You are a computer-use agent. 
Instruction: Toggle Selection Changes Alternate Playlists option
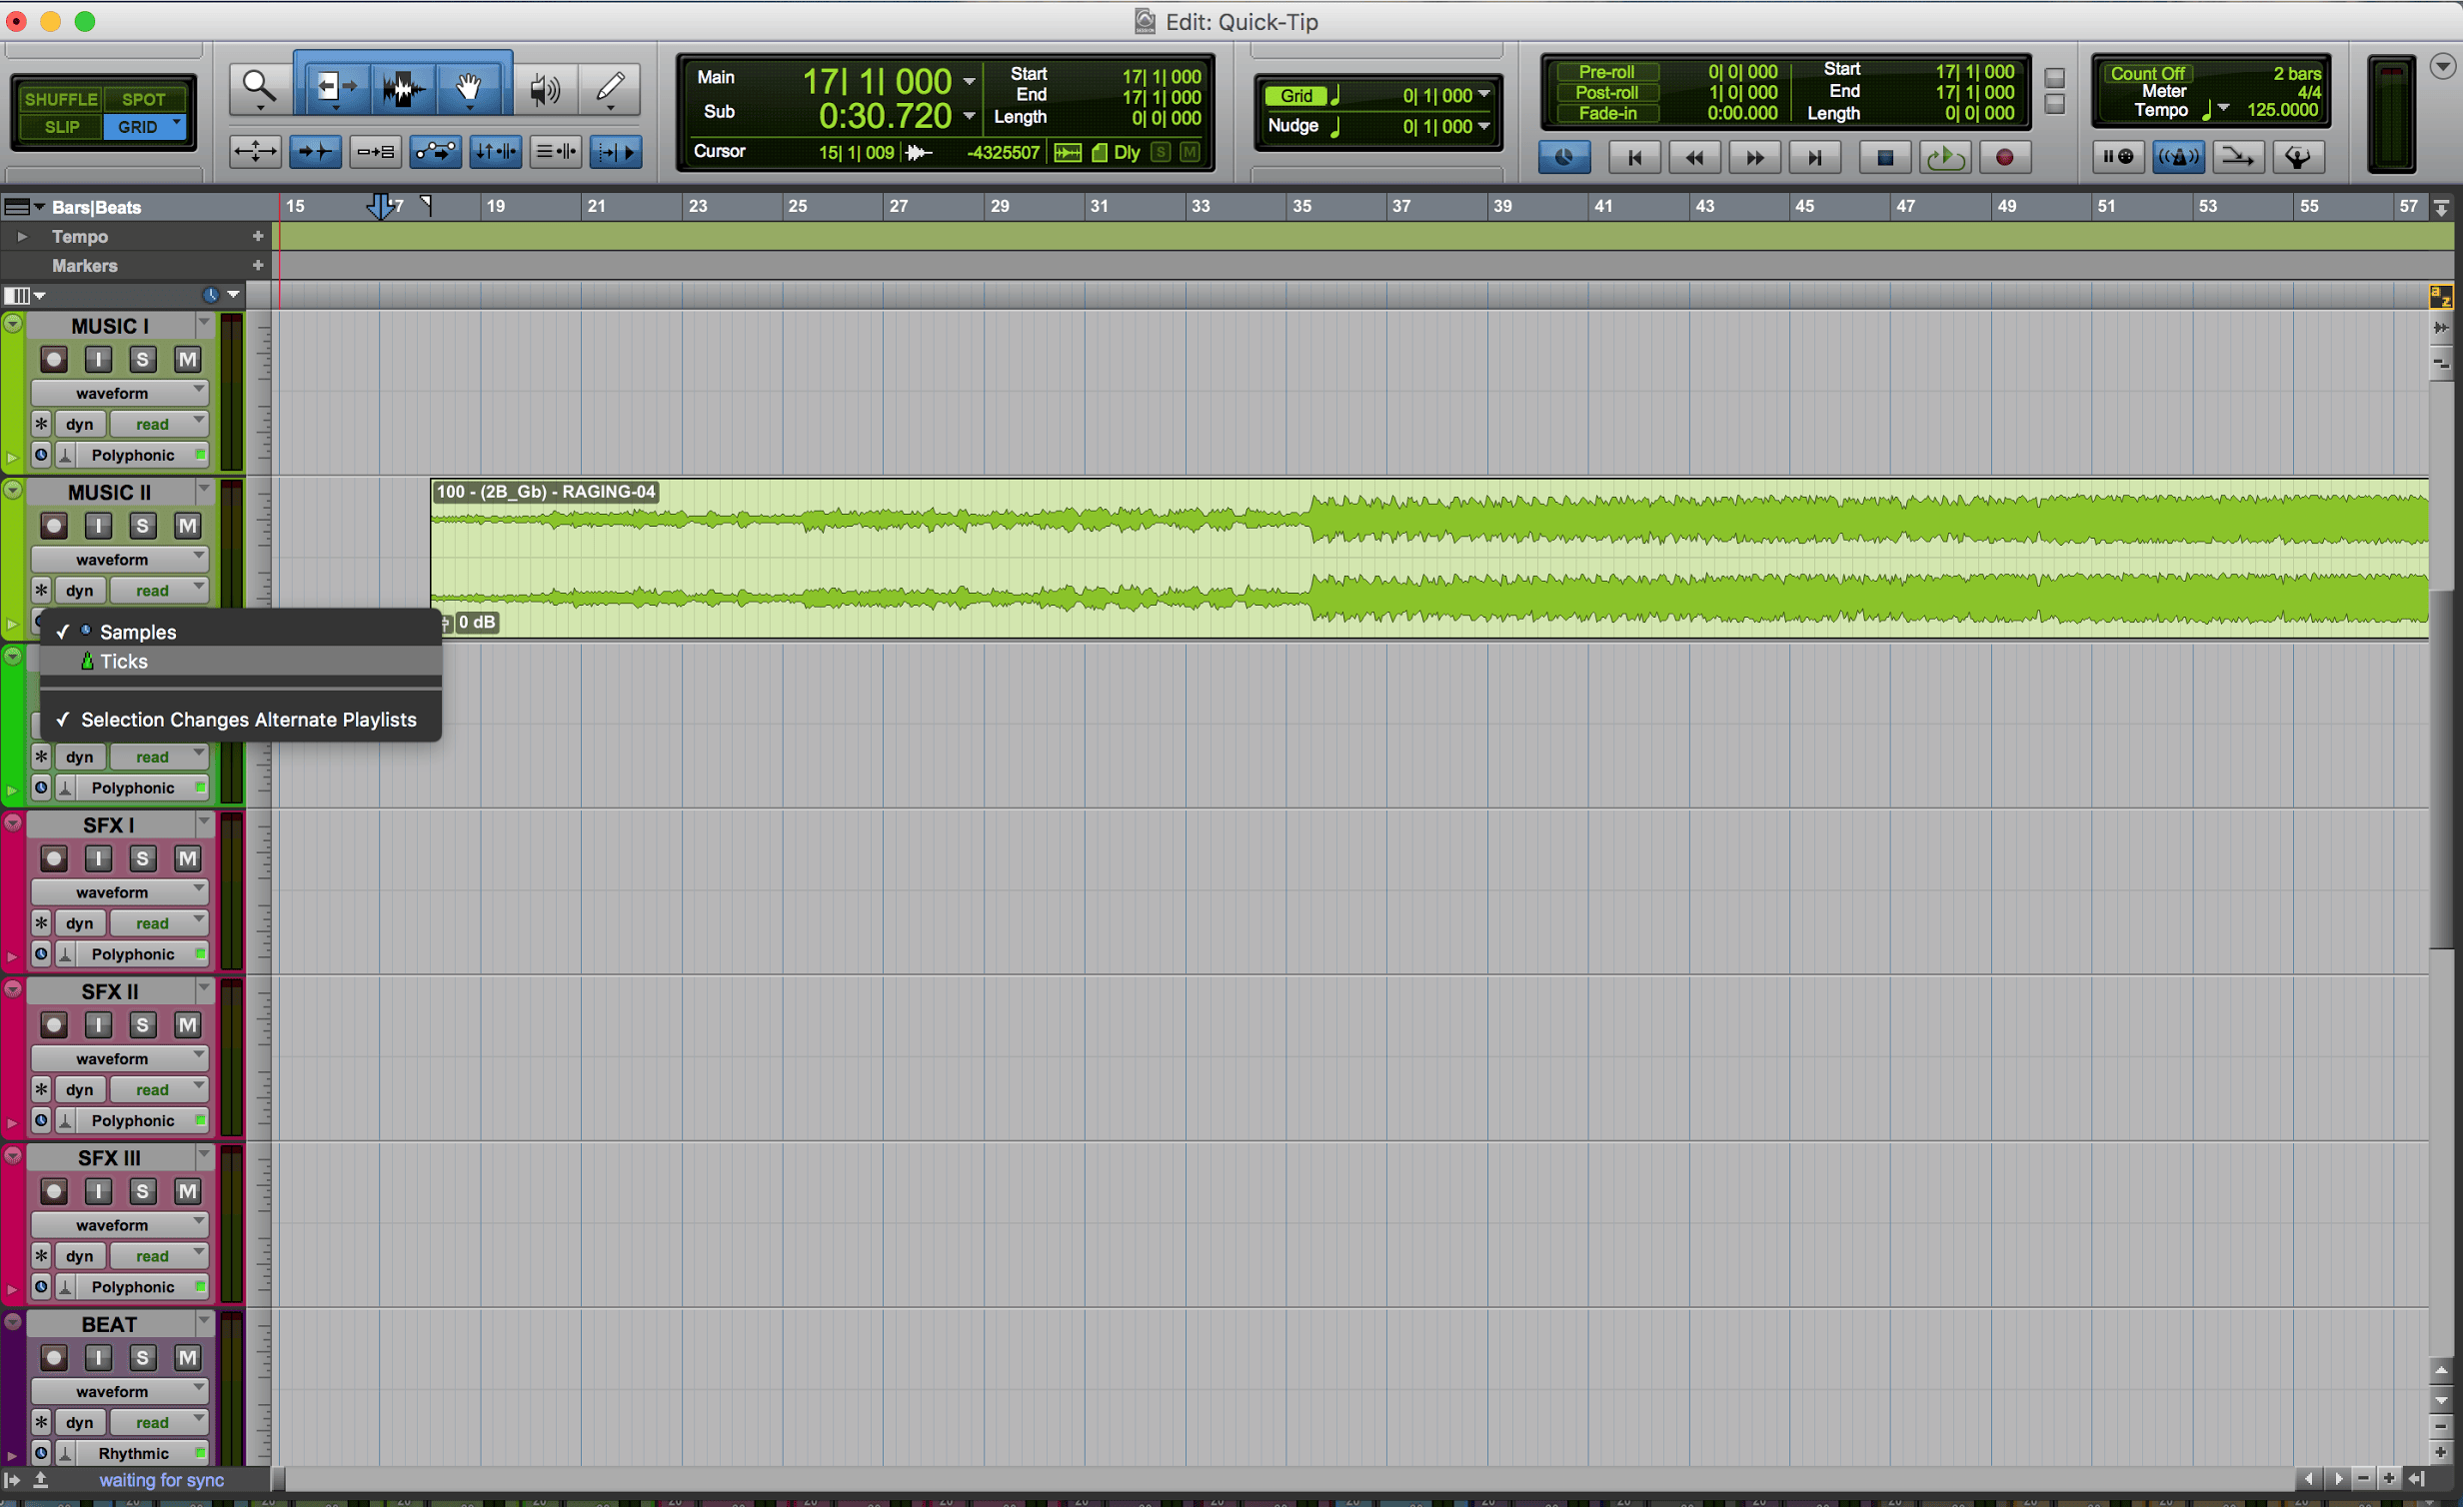[240, 720]
